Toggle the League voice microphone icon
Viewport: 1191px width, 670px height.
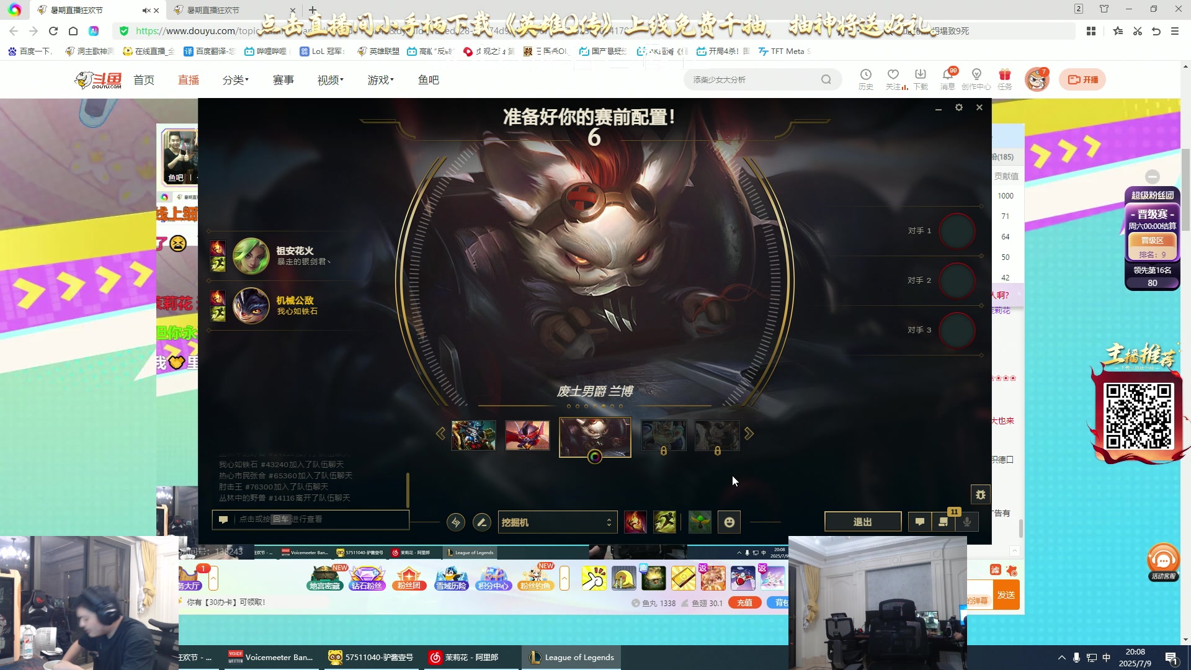point(967,522)
